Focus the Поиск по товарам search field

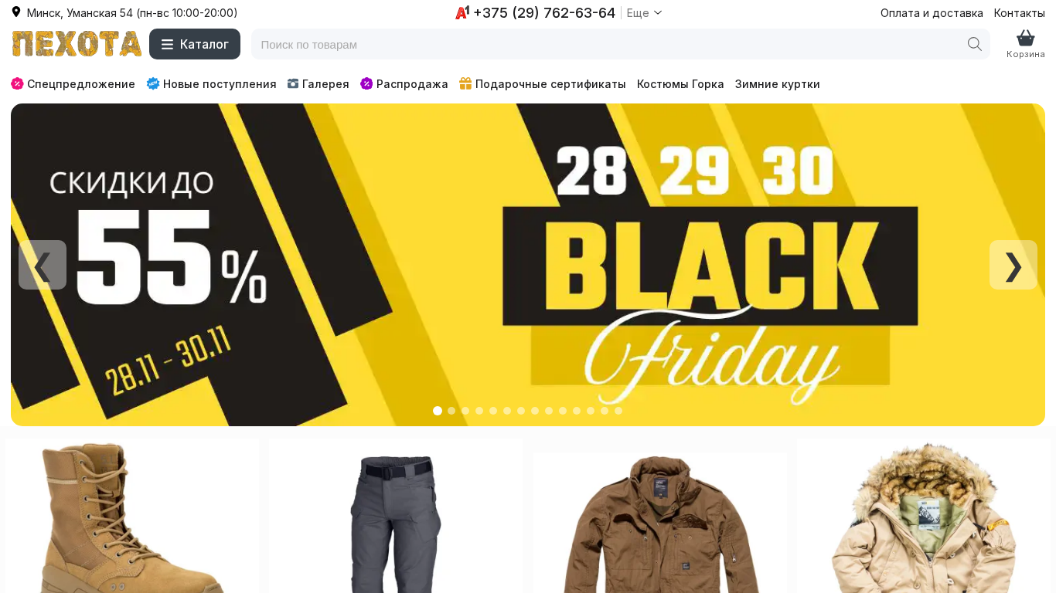[611, 44]
